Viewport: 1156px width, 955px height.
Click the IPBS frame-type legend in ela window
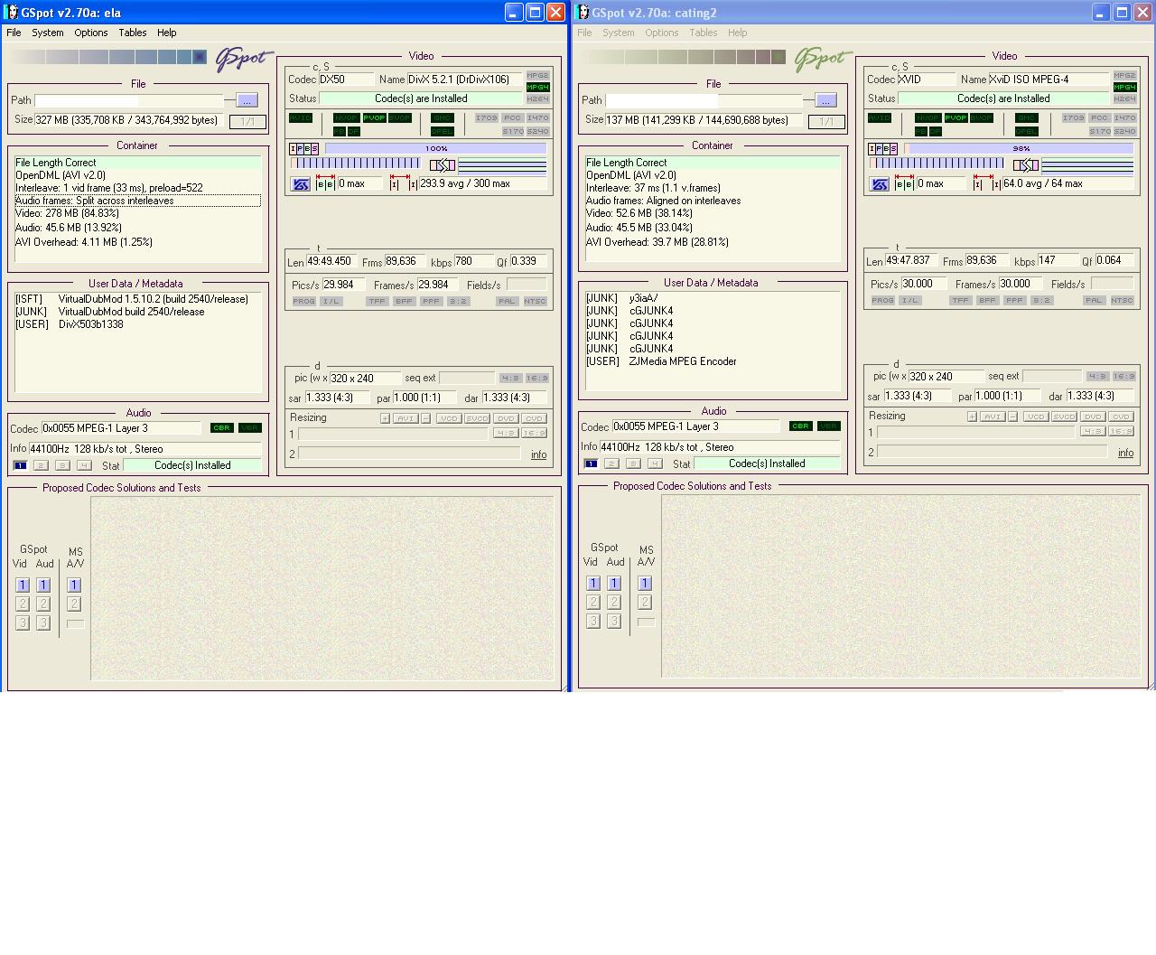coord(304,149)
